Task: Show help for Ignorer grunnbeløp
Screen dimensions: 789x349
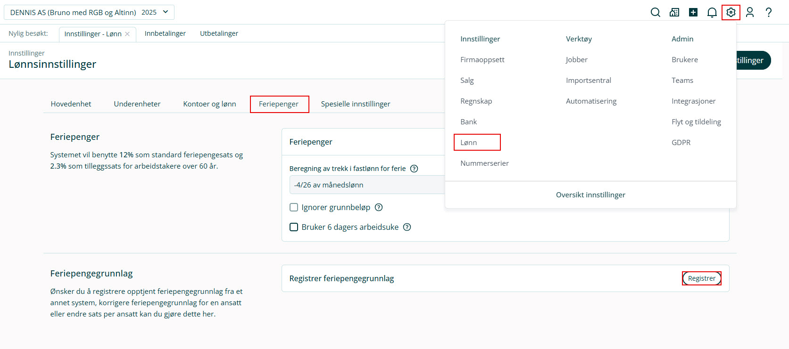Action: (379, 207)
